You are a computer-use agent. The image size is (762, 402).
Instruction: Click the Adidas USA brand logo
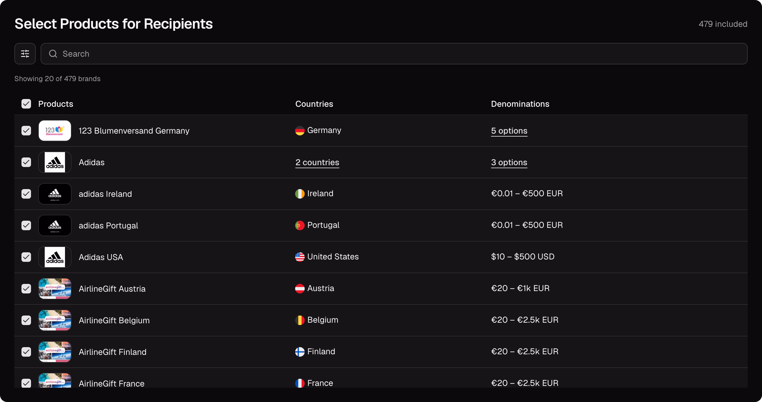pyautogui.click(x=55, y=257)
